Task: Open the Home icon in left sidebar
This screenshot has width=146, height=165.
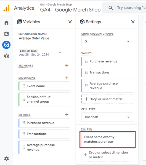Action: click(6, 23)
